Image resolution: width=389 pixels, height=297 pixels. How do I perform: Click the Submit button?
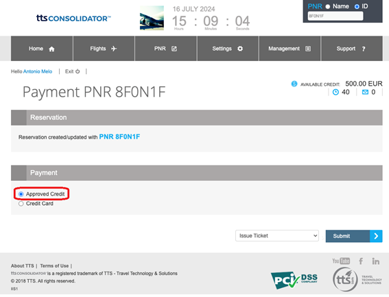point(354,236)
